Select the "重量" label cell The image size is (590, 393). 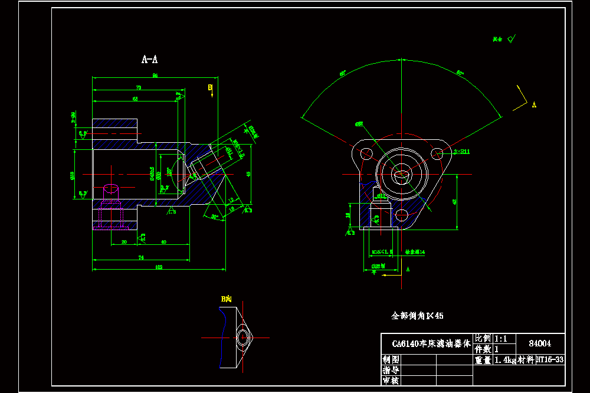coord(483,360)
